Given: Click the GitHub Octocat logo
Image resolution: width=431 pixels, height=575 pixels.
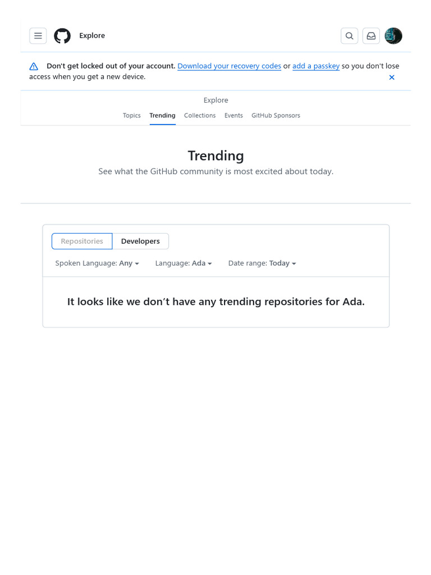Looking at the screenshot, I should coord(62,36).
